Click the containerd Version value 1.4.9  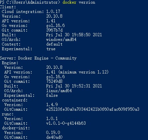coord(52,104)
